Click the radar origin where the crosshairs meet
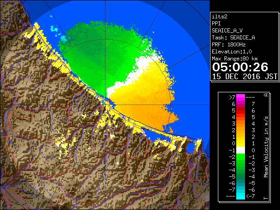 pos(105,105)
